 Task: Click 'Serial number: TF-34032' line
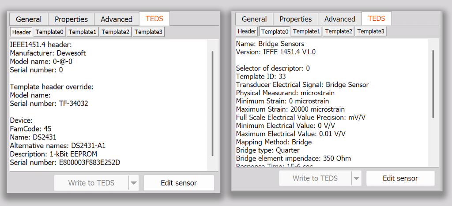pos(49,104)
